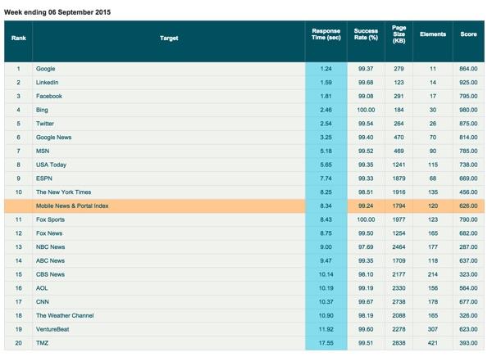Click Google's response time 1.24
This screenshot has width=492, height=357.
tap(326, 69)
